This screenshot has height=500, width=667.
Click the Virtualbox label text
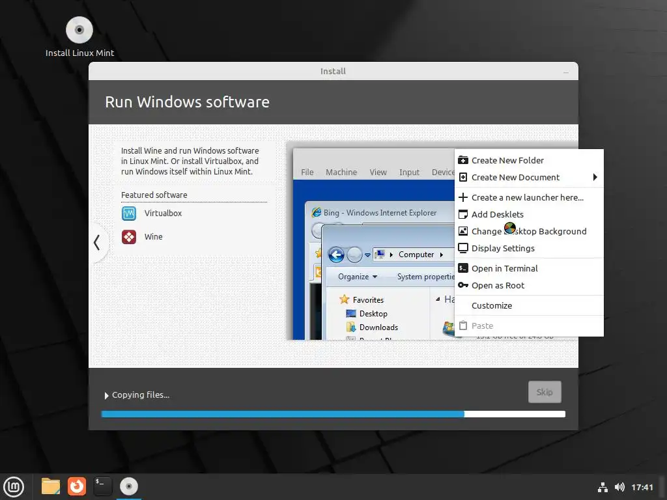[x=163, y=214]
